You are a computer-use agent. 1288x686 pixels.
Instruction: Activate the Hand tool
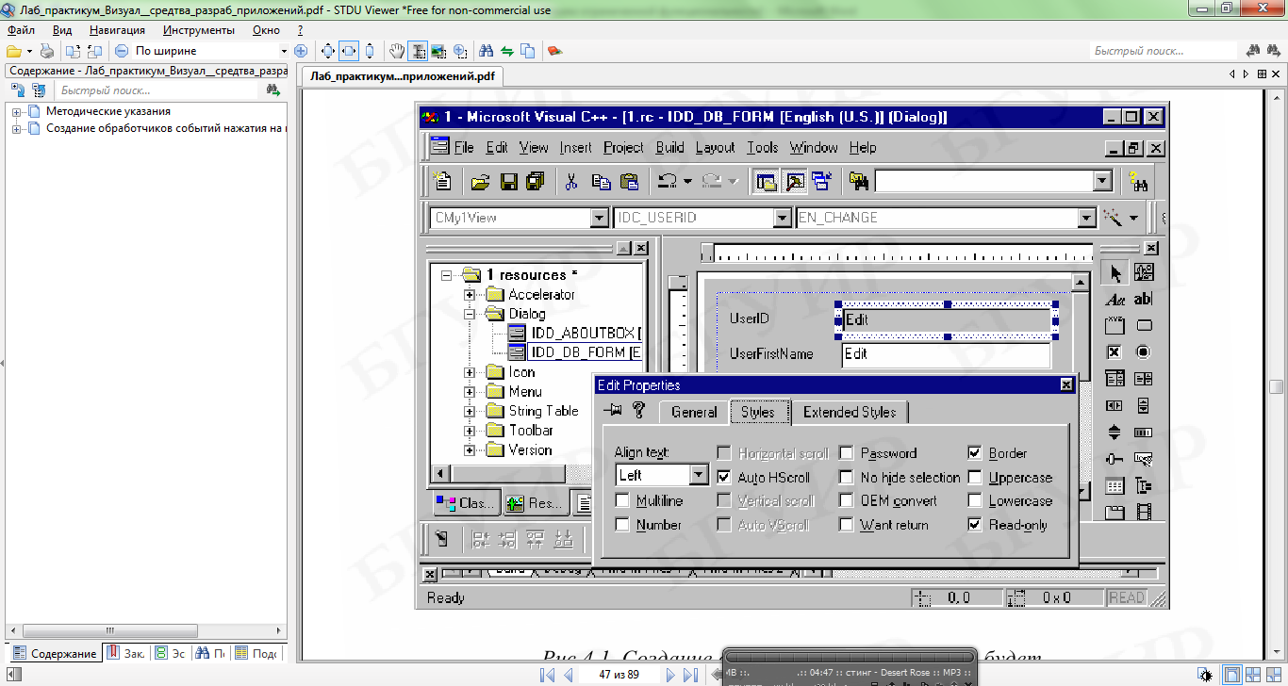click(x=398, y=51)
